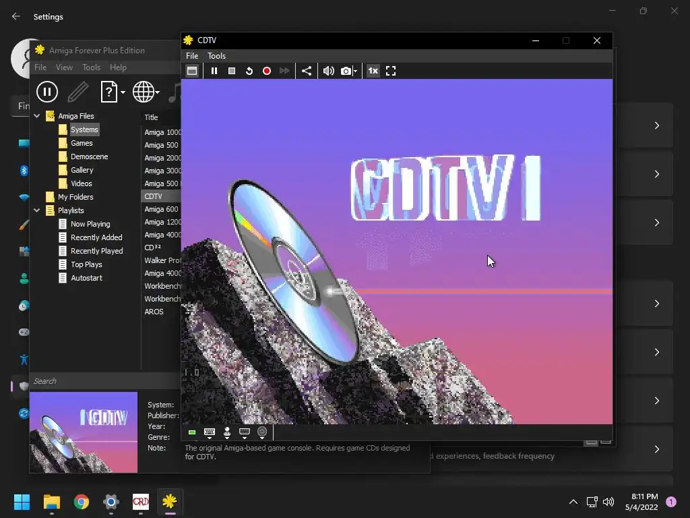This screenshot has height=518, width=690.
Task: Open the keyboard input dropdown in status bar
Action: coord(210,433)
